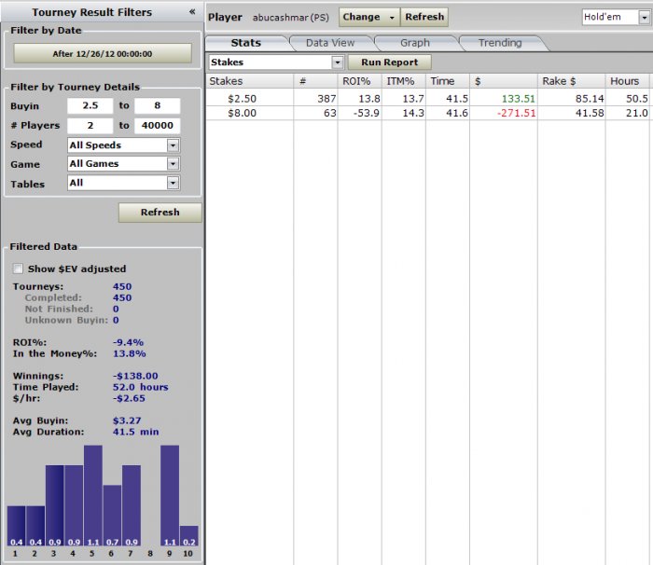Collapse the Tourney Result Filters panel

click(x=191, y=12)
